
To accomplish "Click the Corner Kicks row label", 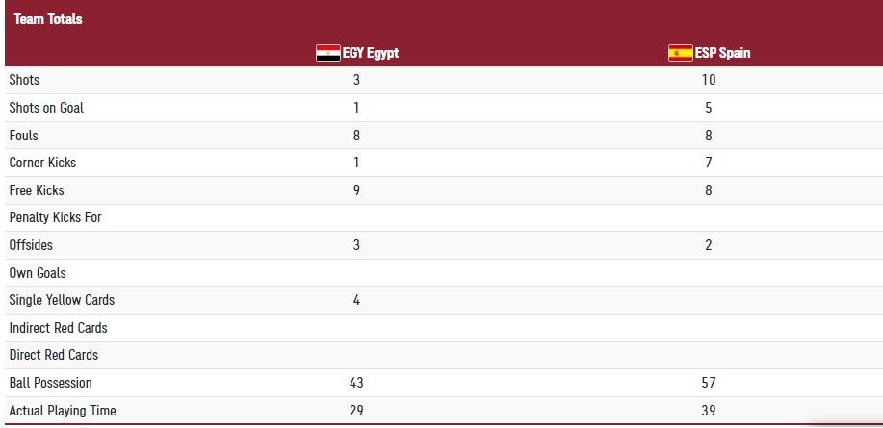I will pos(42,163).
